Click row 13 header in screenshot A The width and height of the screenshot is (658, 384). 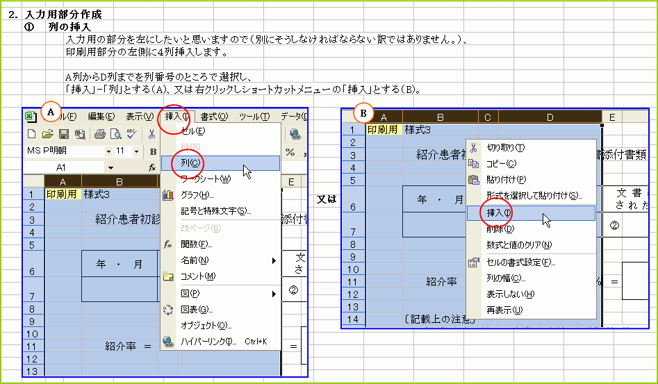pyautogui.click(x=33, y=371)
